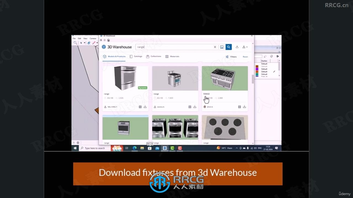Select the SketchUp Eraser tool
Viewport: 353px width, 198px height.
tap(89, 43)
